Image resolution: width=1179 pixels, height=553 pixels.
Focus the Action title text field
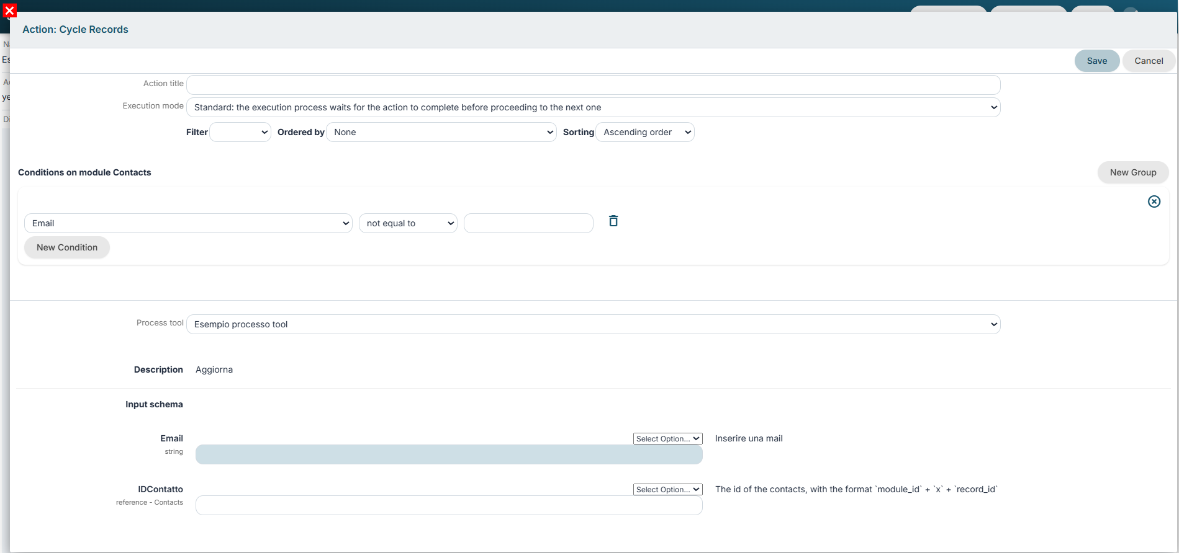pyautogui.click(x=593, y=85)
